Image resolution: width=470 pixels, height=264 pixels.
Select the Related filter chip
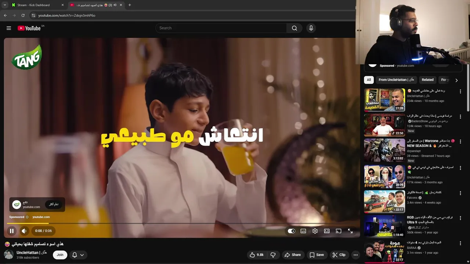coord(427,80)
